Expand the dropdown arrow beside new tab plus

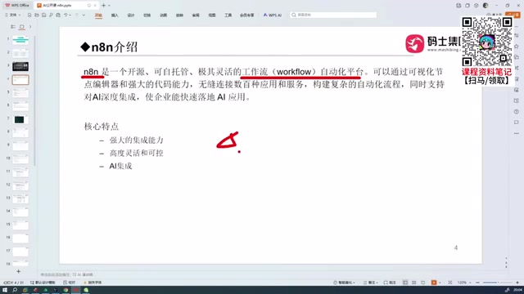[x=109, y=6]
